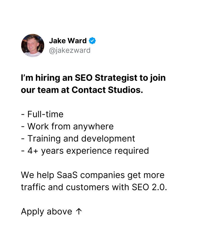
Task: Open the @jakezward handle
Action: coord(70,50)
